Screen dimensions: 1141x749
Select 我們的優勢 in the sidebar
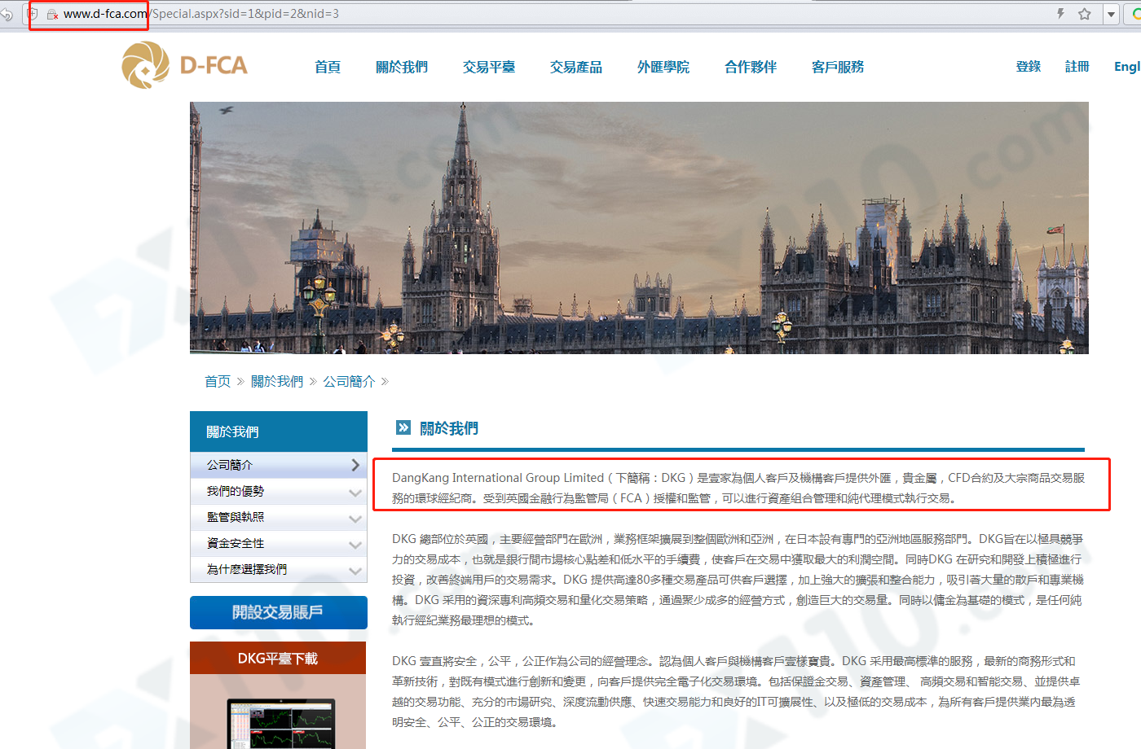pyautogui.click(x=279, y=491)
